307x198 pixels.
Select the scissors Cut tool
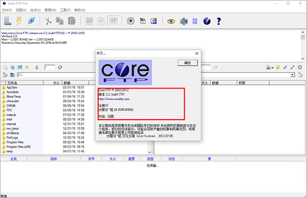pos(48,21)
